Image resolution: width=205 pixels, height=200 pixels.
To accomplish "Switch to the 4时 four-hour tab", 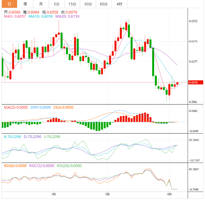I will tap(119, 4).
